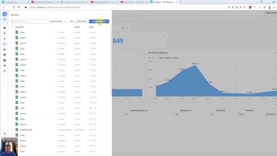The width and height of the screenshot is (277, 156).
Task: Open the services grid icon in sidebar
Action: [5, 19]
